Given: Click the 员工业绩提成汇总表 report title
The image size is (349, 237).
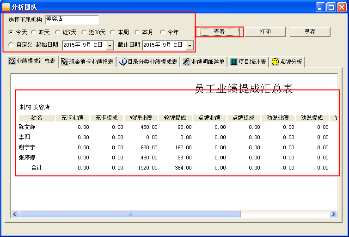Looking at the screenshot, I should pos(244,89).
